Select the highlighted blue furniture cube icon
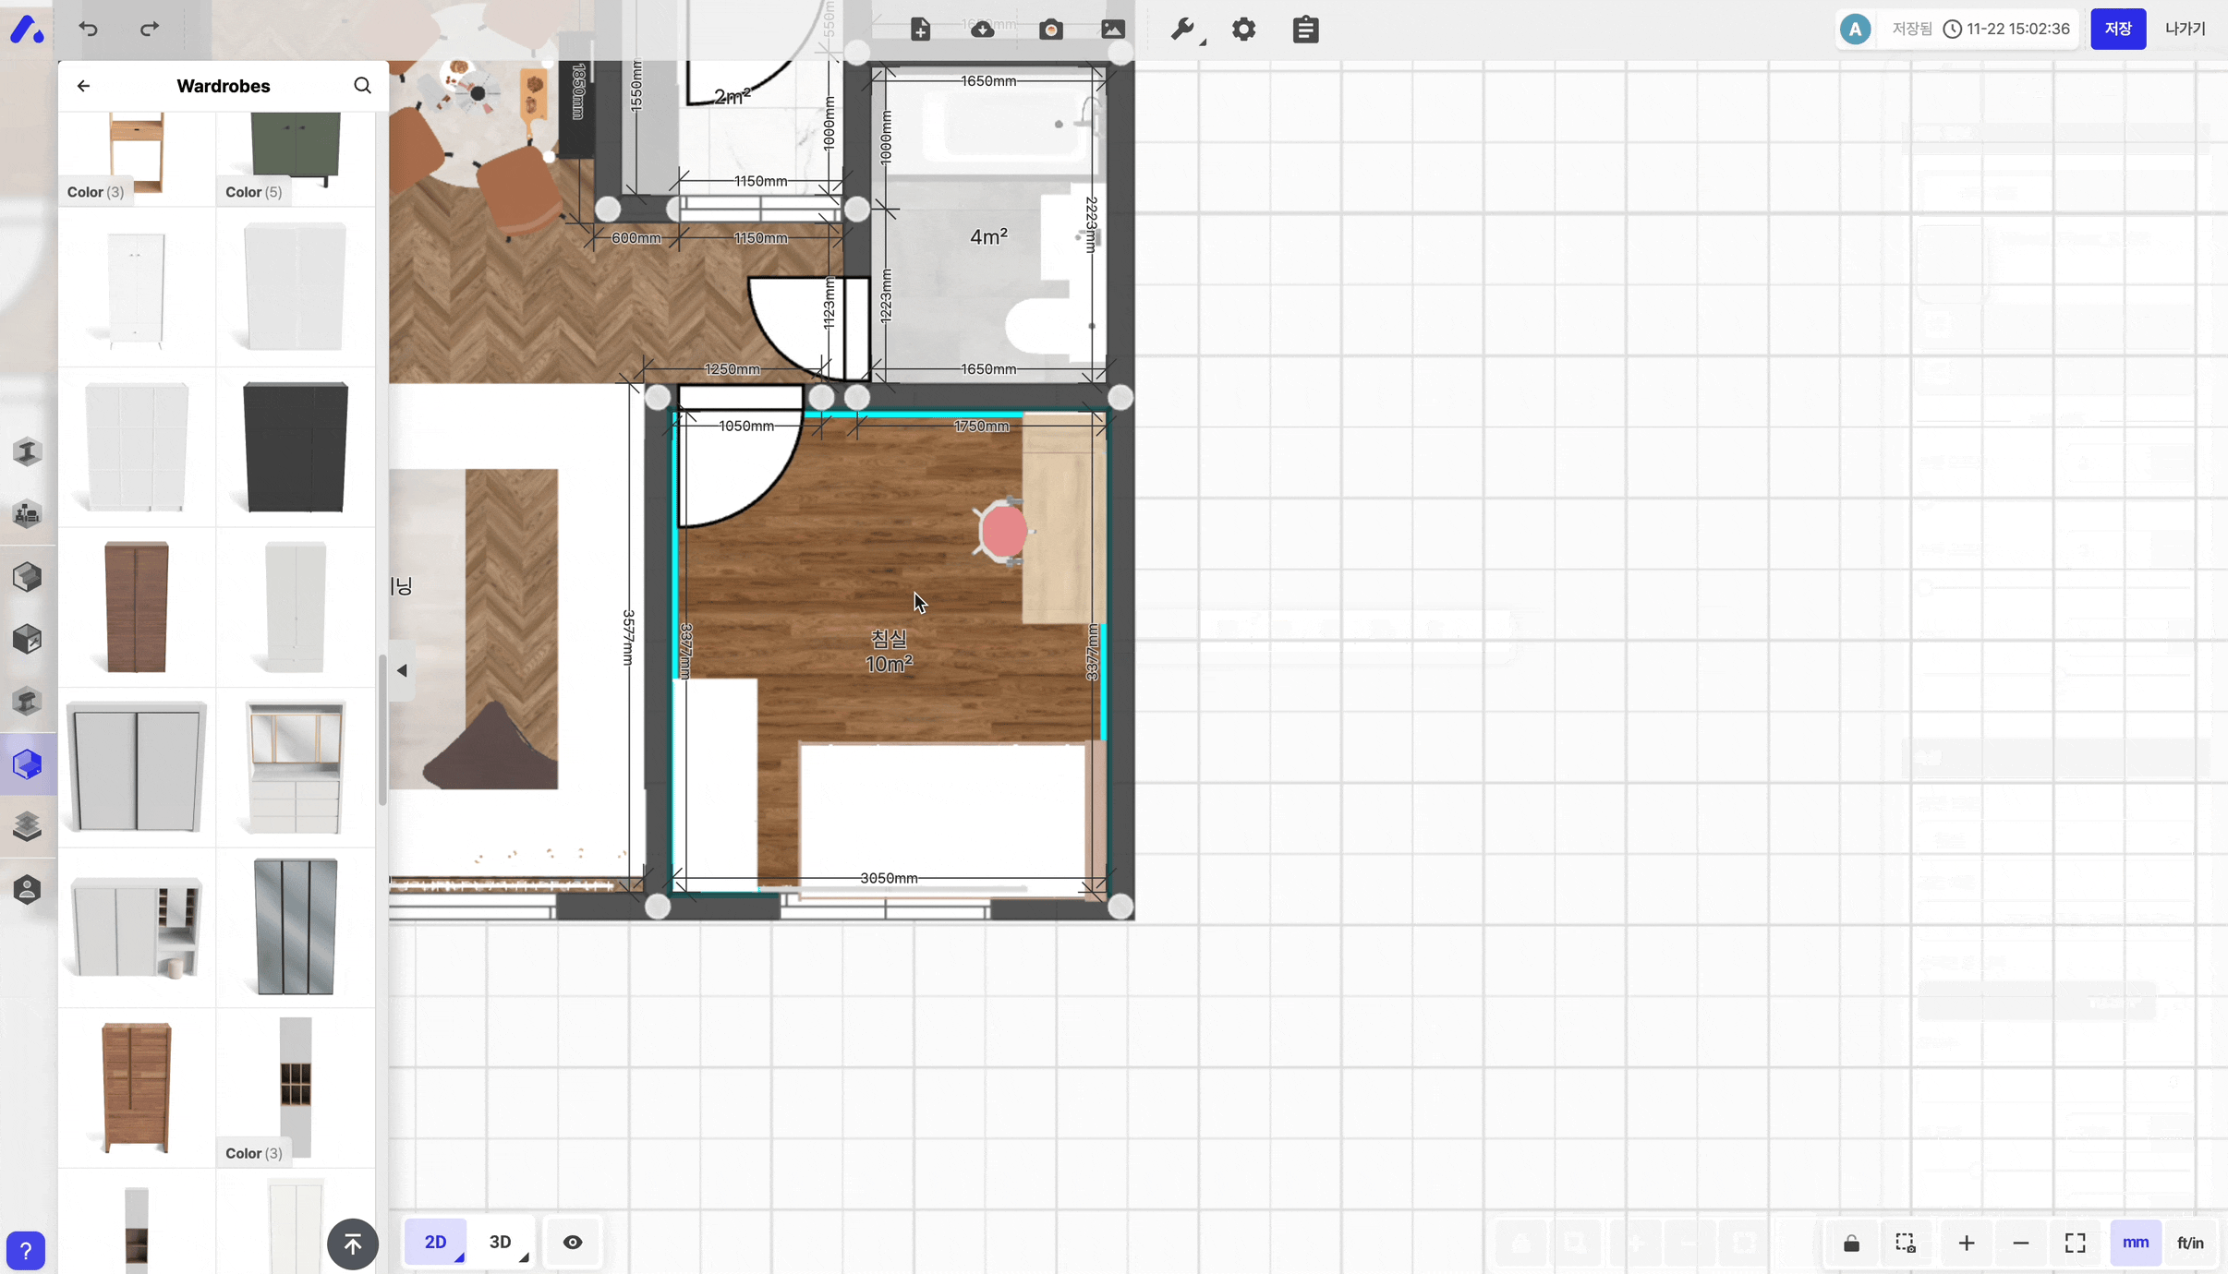2228x1274 pixels. 28,764
